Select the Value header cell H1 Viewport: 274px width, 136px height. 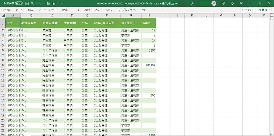148,23
